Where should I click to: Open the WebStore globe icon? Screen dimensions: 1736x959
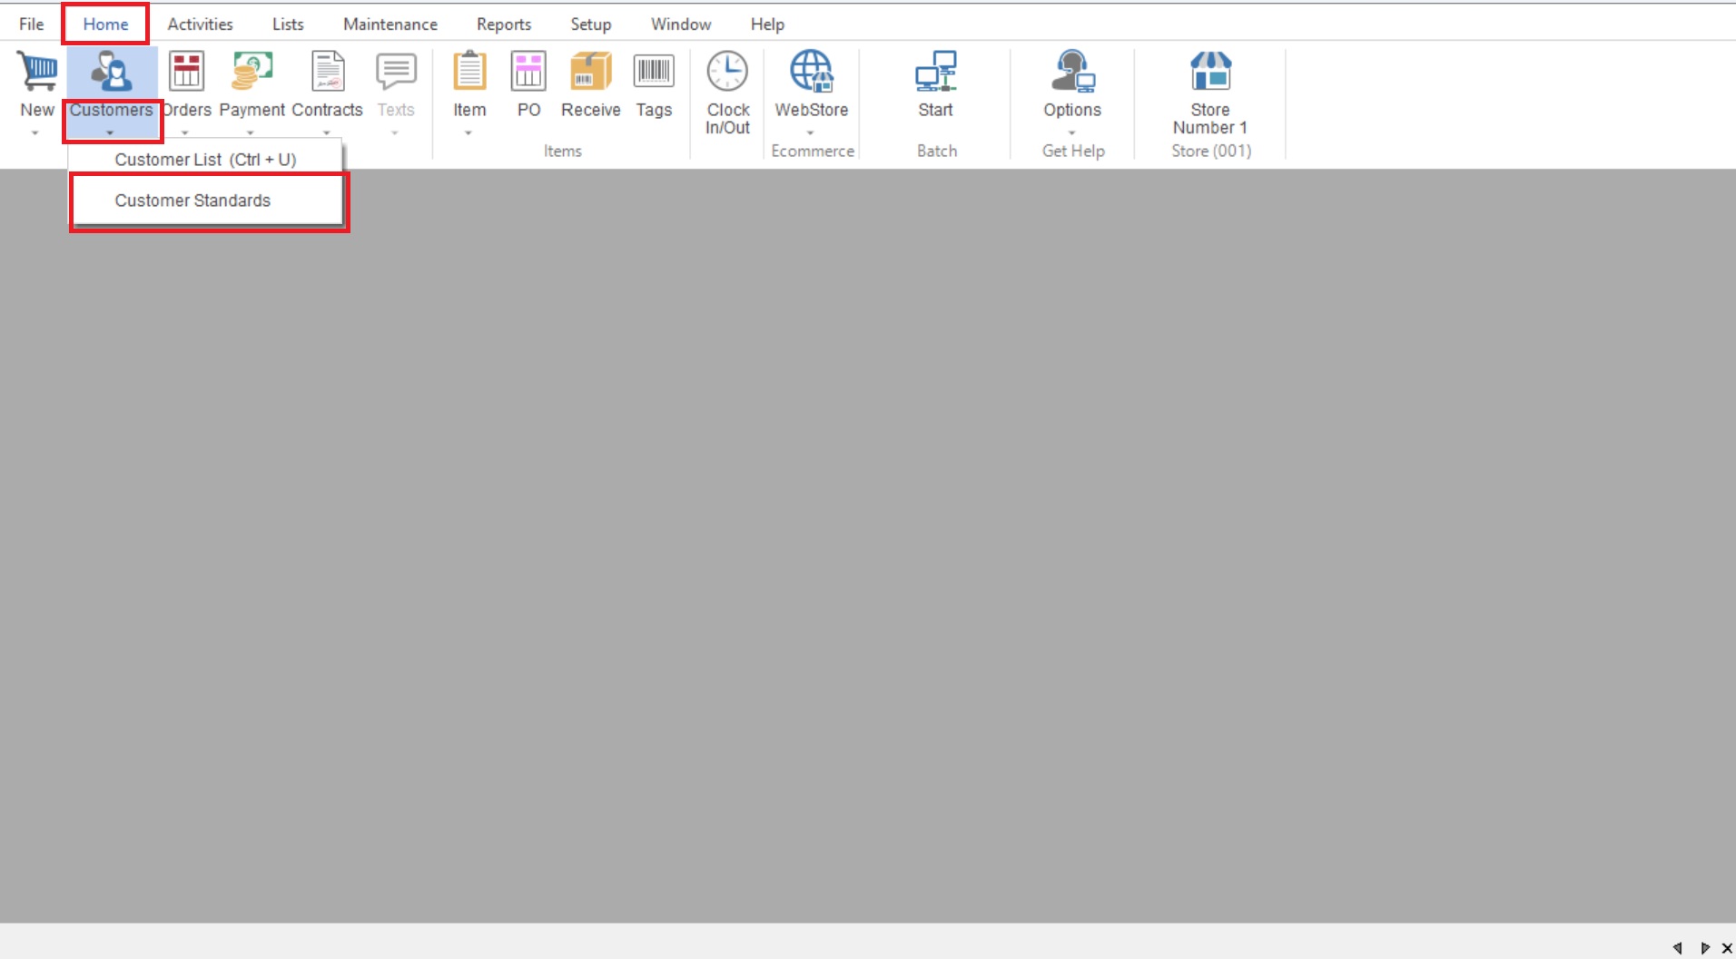(x=811, y=71)
